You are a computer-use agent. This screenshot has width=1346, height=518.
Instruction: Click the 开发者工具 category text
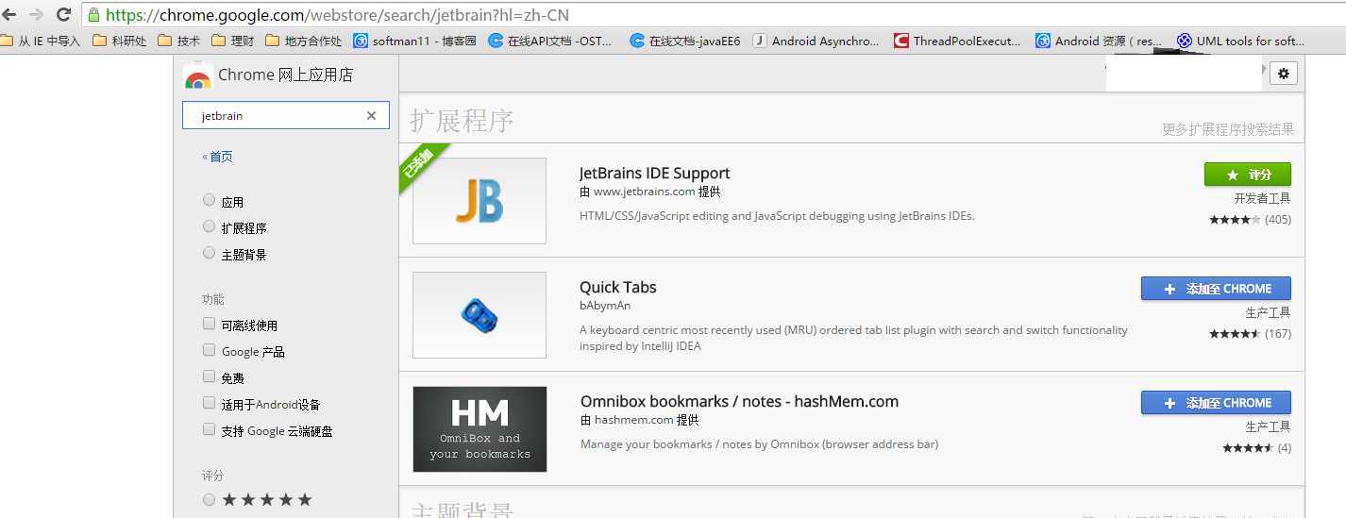[1262, 199]
